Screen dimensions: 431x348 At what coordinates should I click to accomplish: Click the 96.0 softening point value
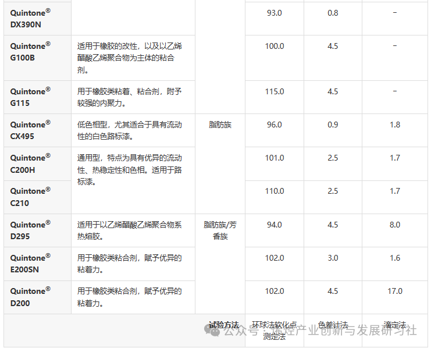pos(275,125)
